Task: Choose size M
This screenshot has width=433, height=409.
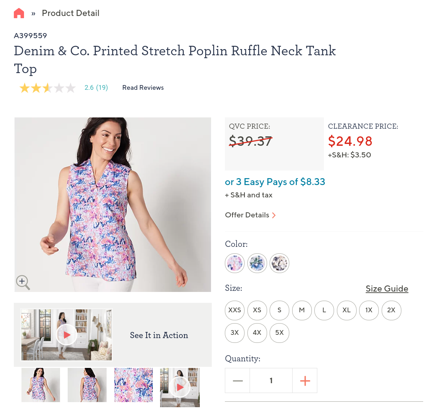Action: [x=302, y=310]
